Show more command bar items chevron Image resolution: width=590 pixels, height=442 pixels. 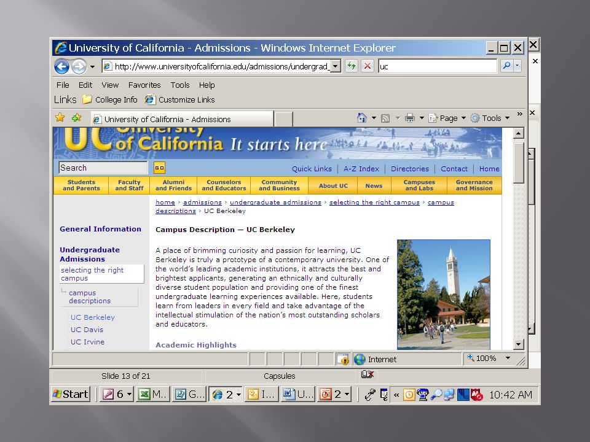pyautogui.click(x=520, y=114)
